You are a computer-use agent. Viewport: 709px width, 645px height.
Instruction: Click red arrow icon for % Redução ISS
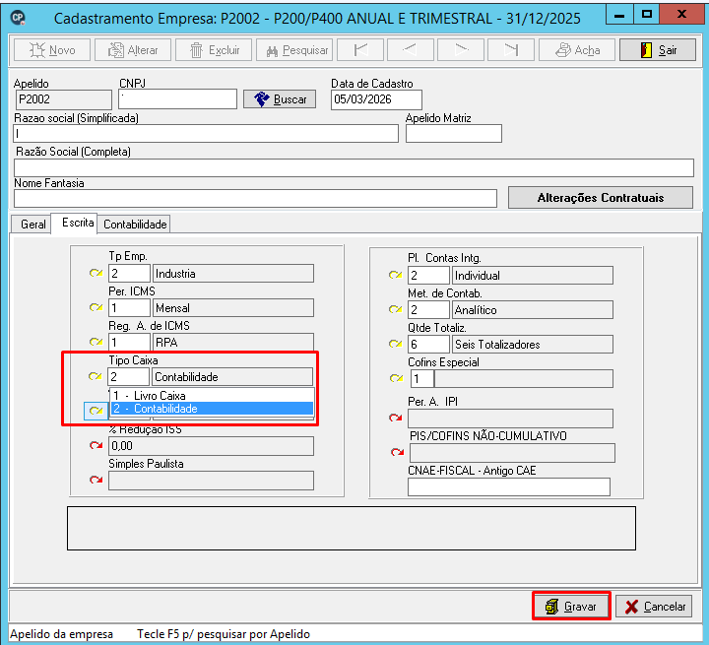click(x=96, y=445)
